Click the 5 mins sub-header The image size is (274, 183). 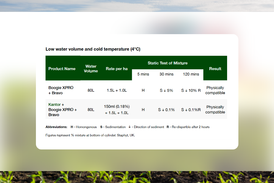tap(143, 74)
